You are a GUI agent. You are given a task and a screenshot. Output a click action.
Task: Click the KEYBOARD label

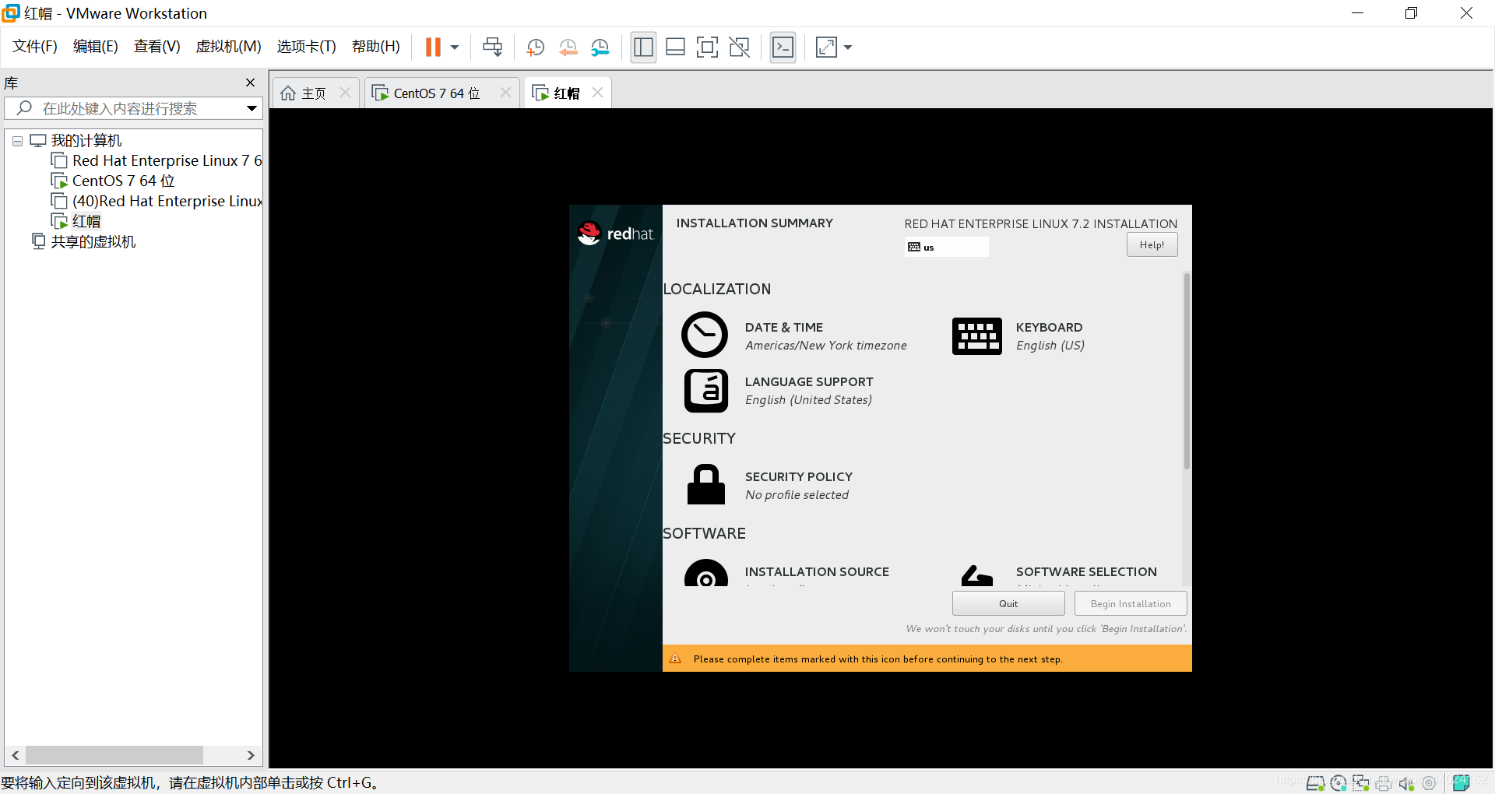point(1049,328)
